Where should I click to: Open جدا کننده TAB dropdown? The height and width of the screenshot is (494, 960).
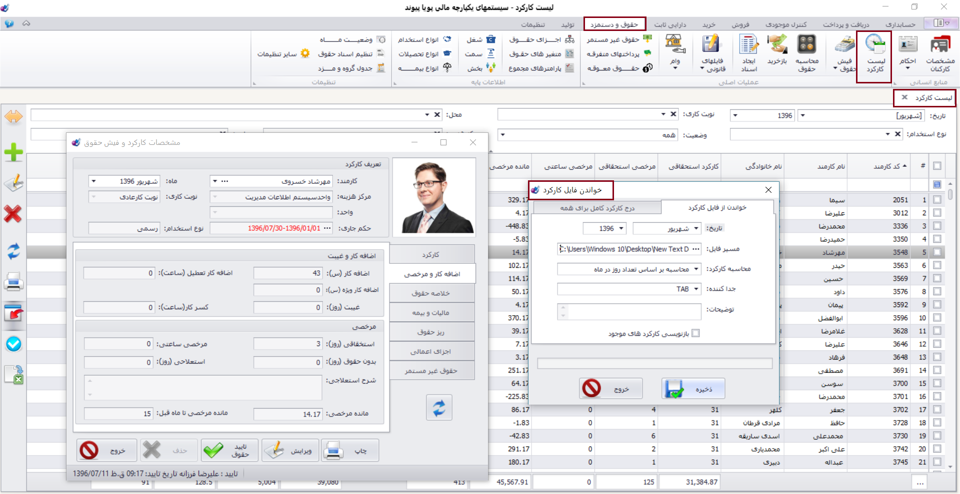tap(629, 289)
